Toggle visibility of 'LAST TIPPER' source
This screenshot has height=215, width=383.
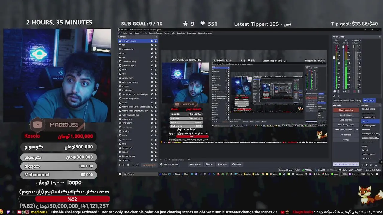tap(152, 123)
